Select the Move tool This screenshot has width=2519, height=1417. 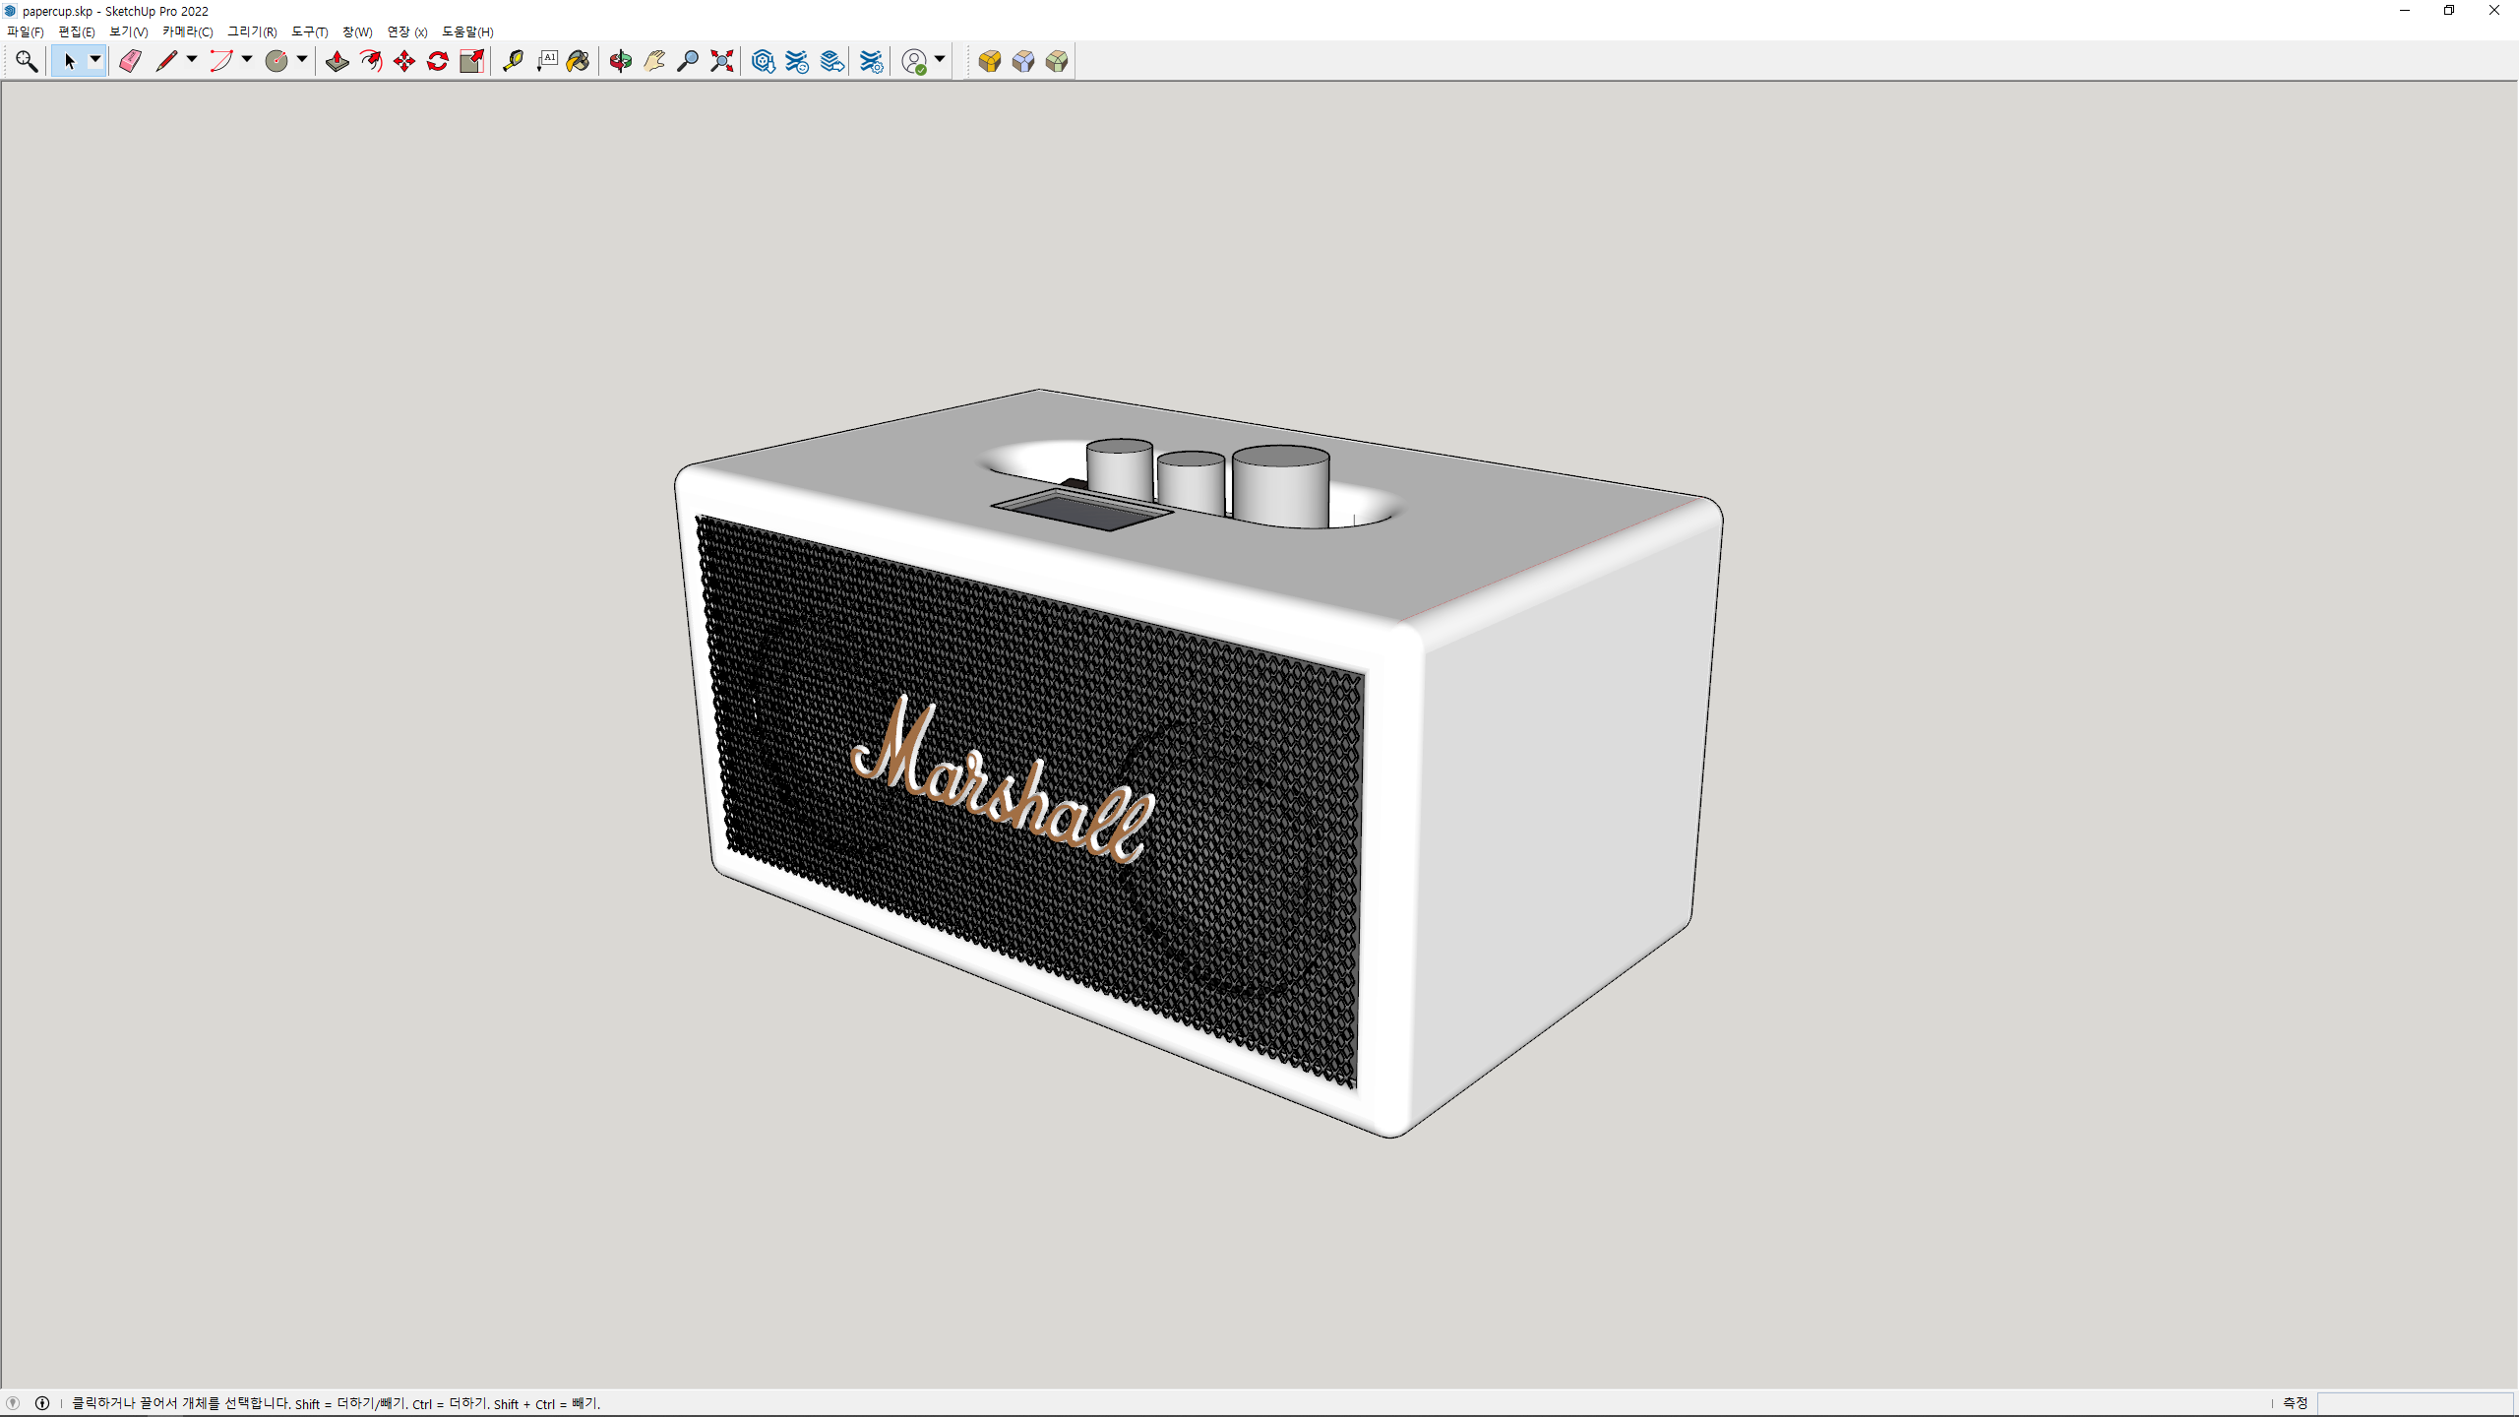(404, 61)
